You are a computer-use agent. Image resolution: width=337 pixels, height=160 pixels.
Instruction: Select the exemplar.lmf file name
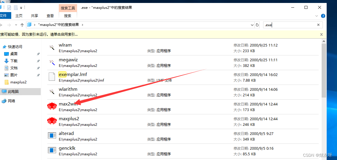pyautogui.click(x=73, y=75)
